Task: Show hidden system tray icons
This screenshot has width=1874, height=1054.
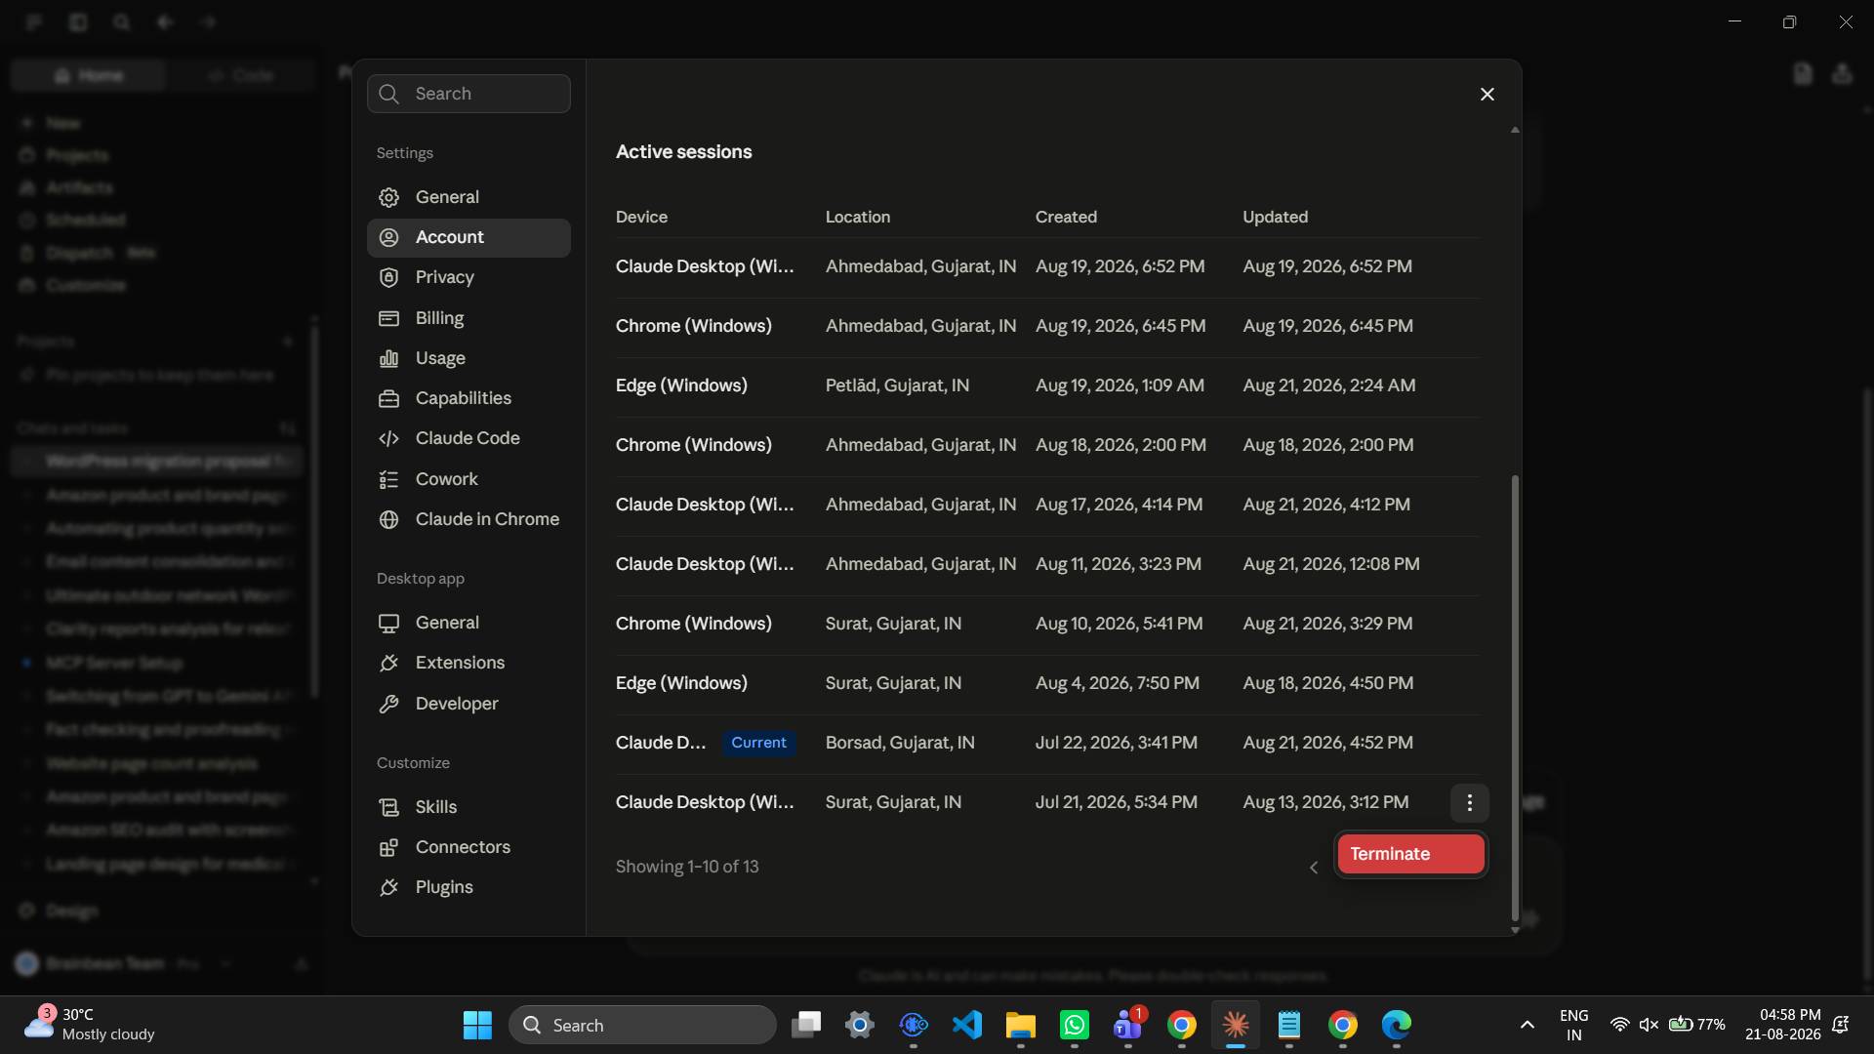Action: point(1527,1025)
